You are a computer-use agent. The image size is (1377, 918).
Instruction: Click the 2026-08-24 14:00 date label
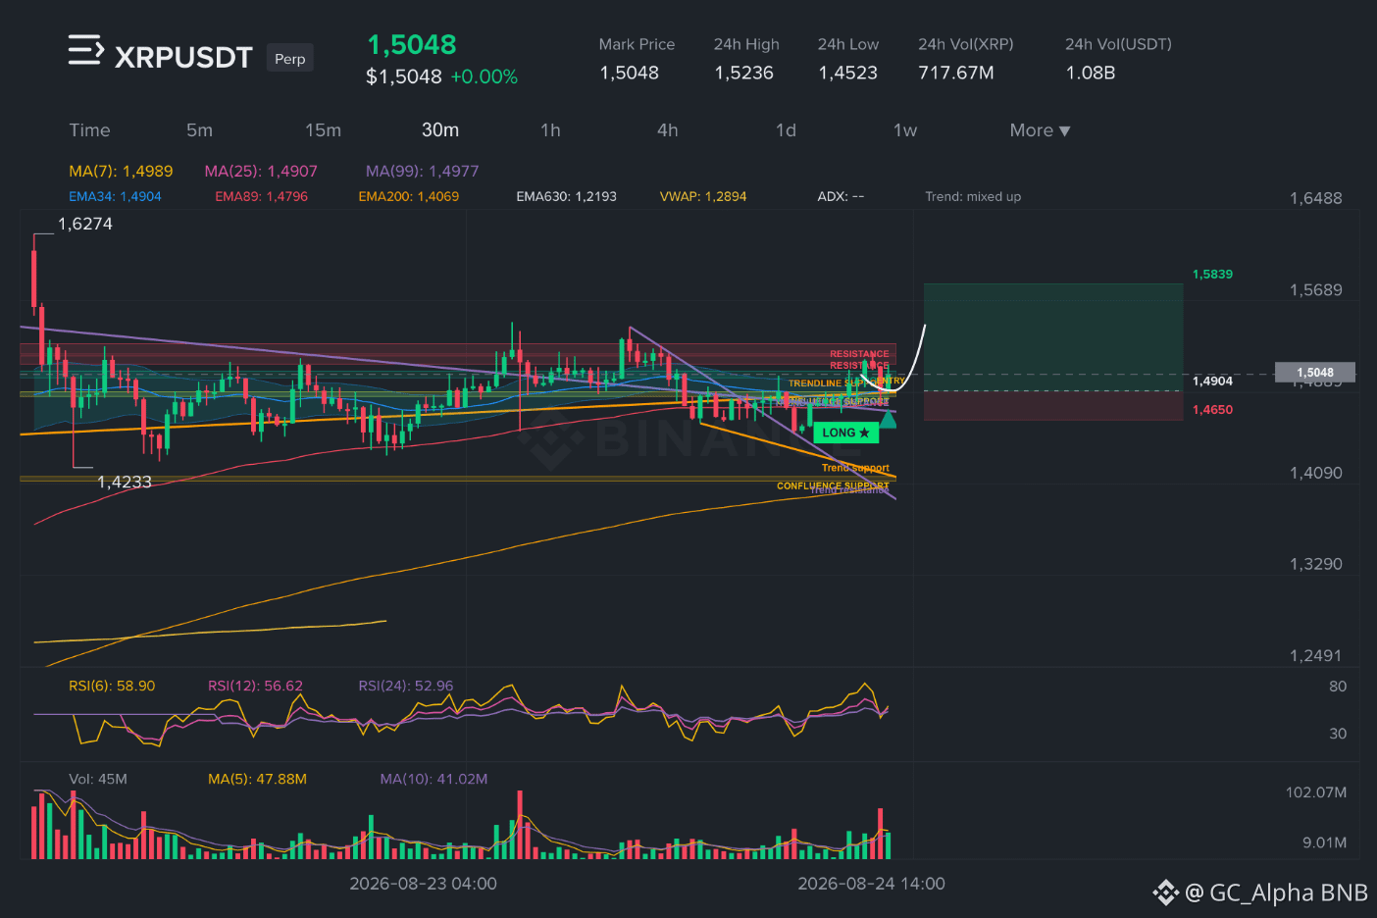[x=871, y=884]
